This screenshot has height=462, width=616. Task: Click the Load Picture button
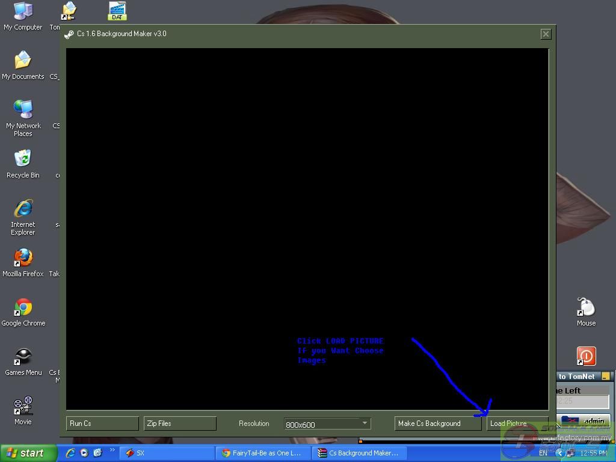517,423
